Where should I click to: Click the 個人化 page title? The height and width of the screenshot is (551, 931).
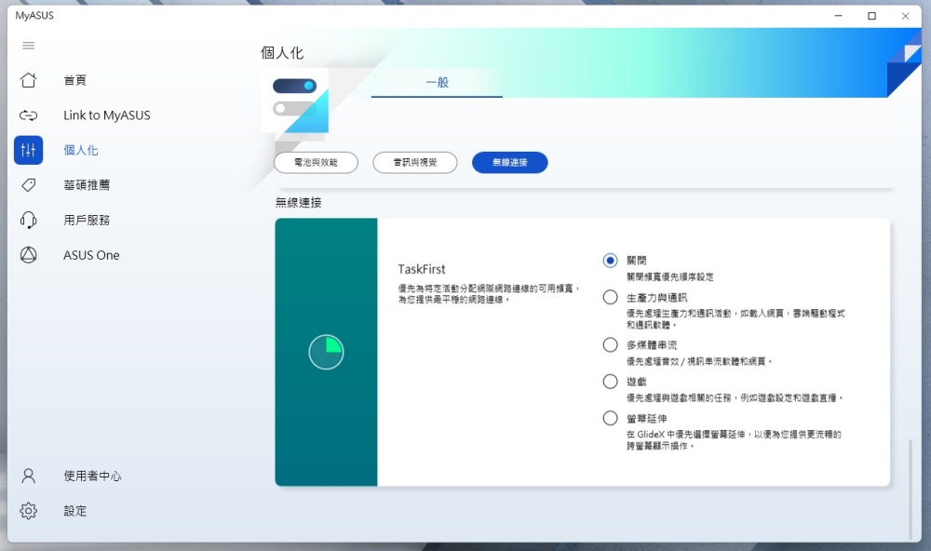pos(282,53)
